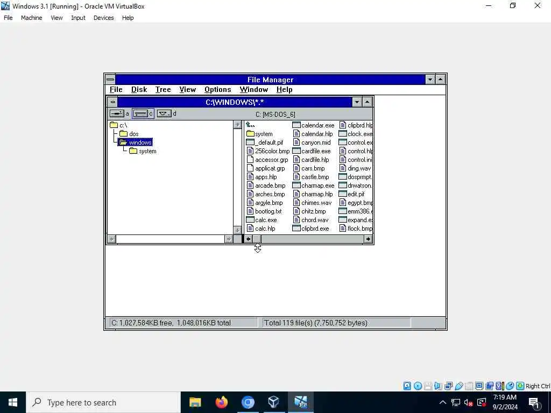Select 256color.bmp file
This screenshot has width=551, height=413.
268,151
